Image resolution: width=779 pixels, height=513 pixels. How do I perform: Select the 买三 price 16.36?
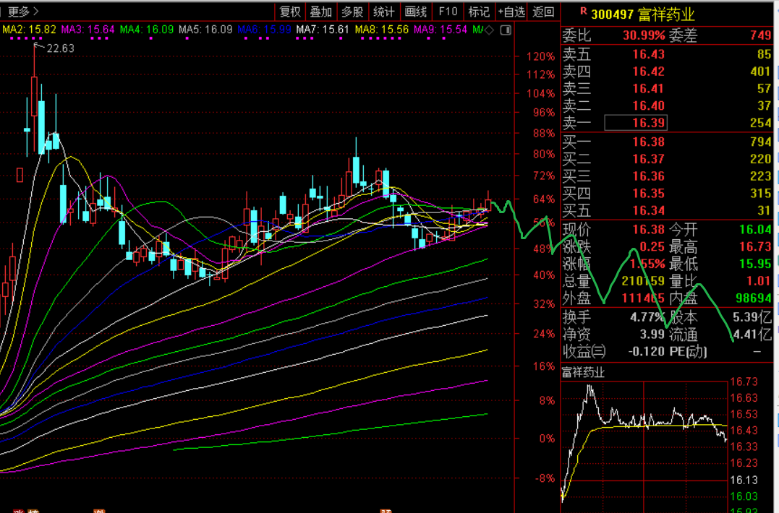click(x=648, y=176)
